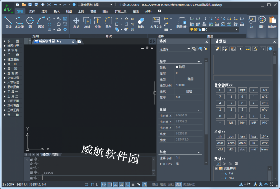This screenshot has height=189, width=280.
Task: Click the calculator Clear eraser icon
Action: pyautogui.click(x=218, y=49)
